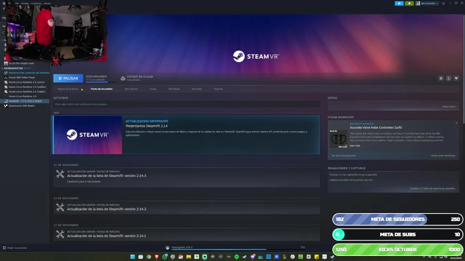Open Spotify from taskbar

pos(236,257)
